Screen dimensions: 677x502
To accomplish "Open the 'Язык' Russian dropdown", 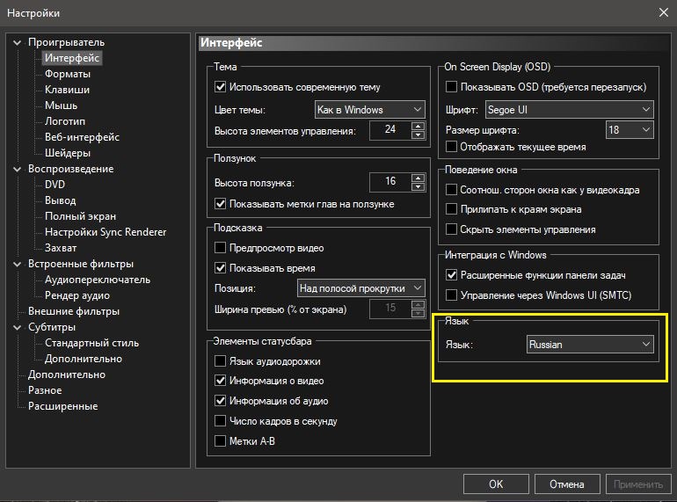I will (x=590, y=345).
